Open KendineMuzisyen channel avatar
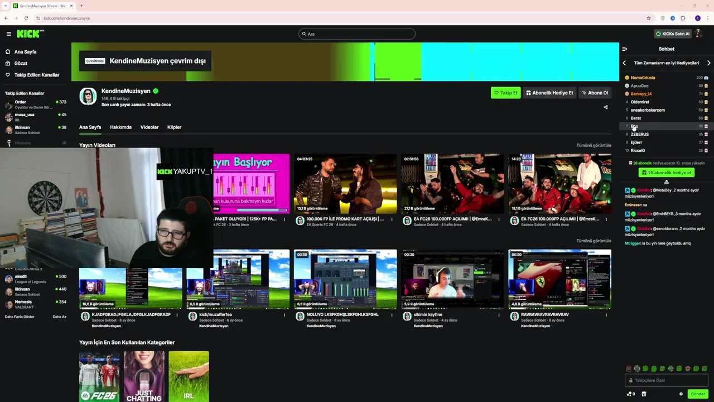This screenshot has width=714, height=402. [x=88, y=96]
